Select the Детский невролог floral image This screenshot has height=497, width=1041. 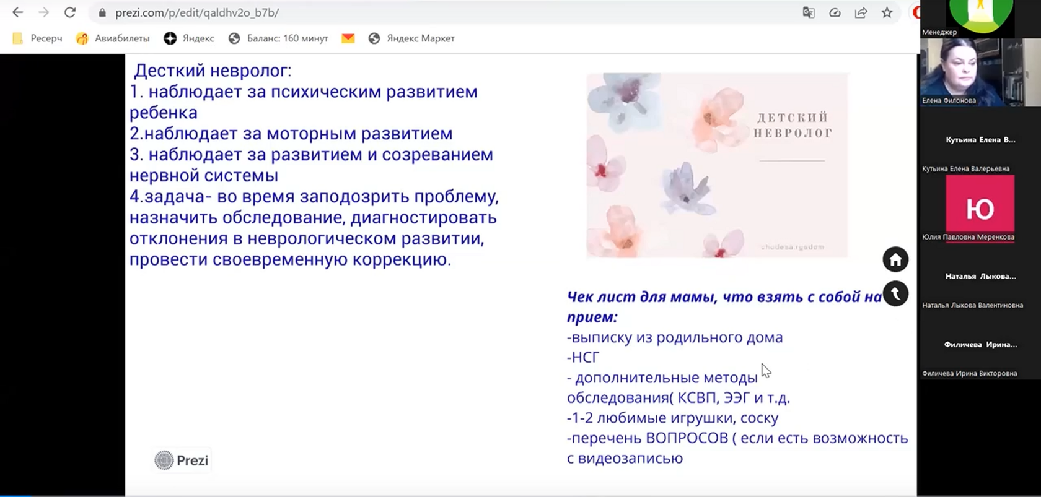pos(717,165)
